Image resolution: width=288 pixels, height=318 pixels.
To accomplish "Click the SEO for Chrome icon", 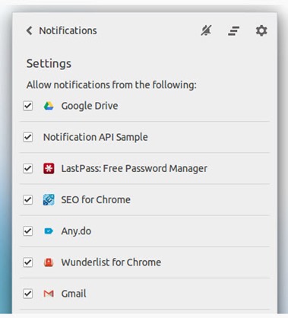I will [x=49, y=200].
